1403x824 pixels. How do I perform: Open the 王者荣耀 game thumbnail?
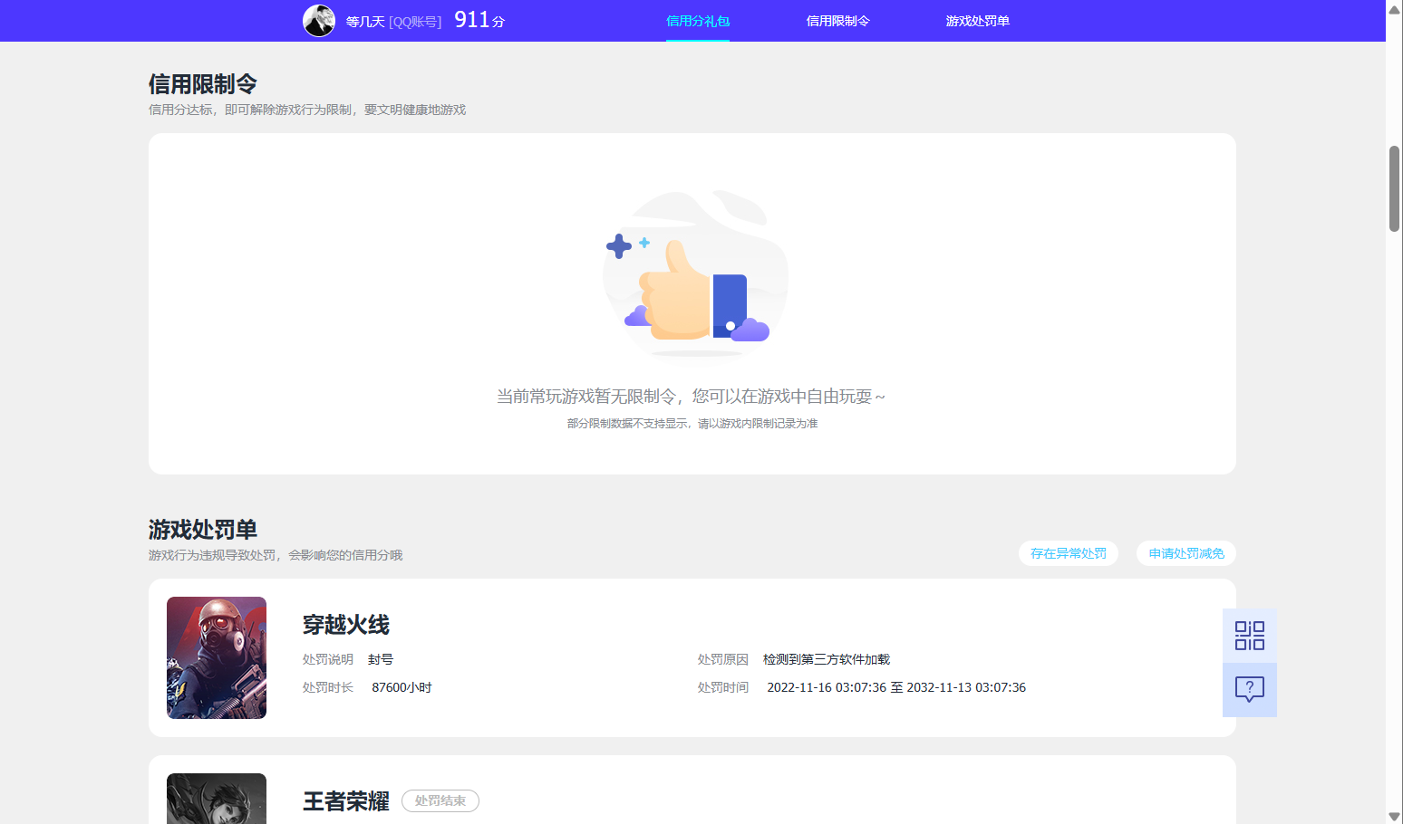pyautogui.click(x=217, y=799)
